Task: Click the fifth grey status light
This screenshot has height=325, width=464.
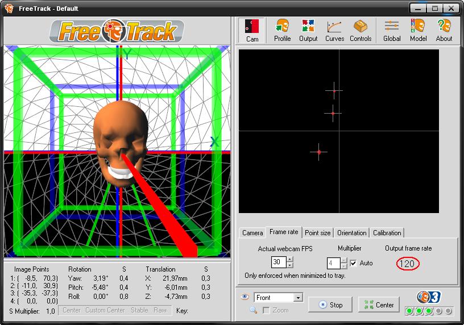Action: 448,311
